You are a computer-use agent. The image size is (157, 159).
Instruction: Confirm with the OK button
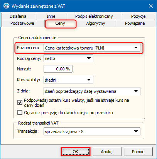coord(76,152)
